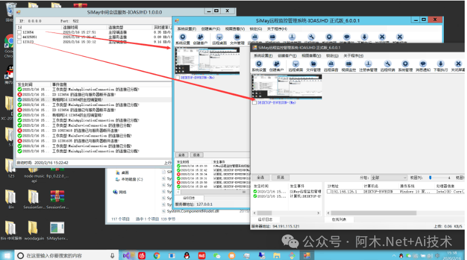
Task: Open 分组 dropdown showing 全部
Action: (389, 178)
